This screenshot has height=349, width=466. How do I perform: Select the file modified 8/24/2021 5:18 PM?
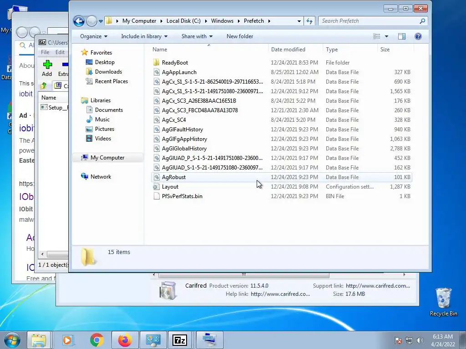(x=281, y=82)
